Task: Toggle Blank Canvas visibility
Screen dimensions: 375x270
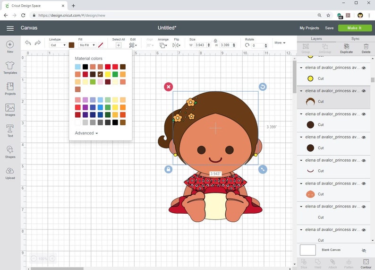Action: (x=364, y=250)
